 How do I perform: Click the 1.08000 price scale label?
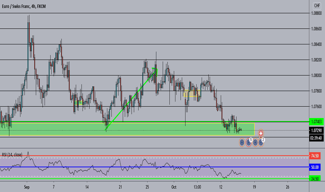(317, 75)
